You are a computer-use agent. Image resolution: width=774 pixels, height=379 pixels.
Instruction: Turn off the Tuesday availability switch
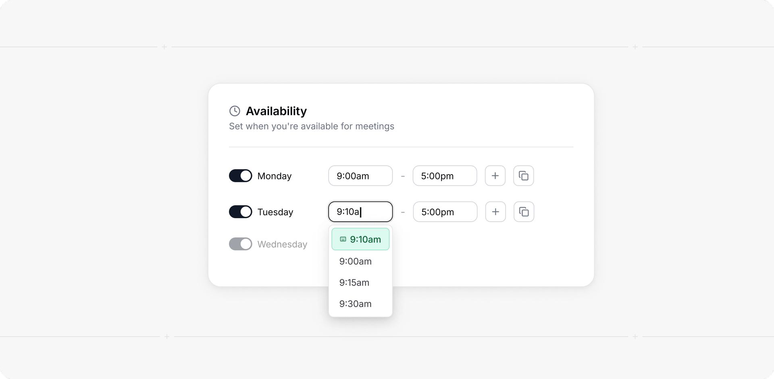[x=240, y=212]
